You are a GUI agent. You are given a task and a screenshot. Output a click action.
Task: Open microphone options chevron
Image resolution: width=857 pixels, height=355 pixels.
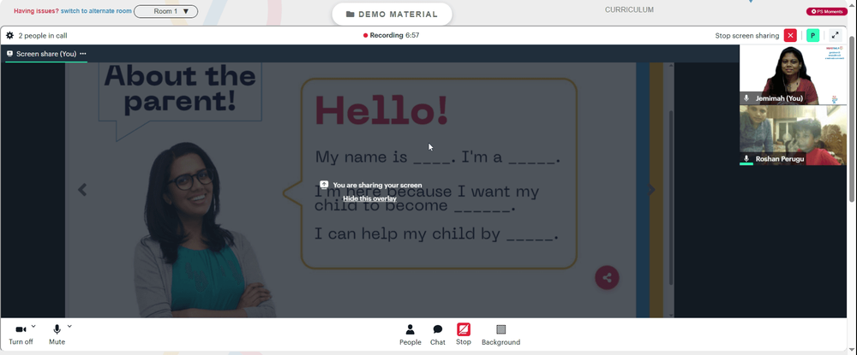(x=69, y=326)
